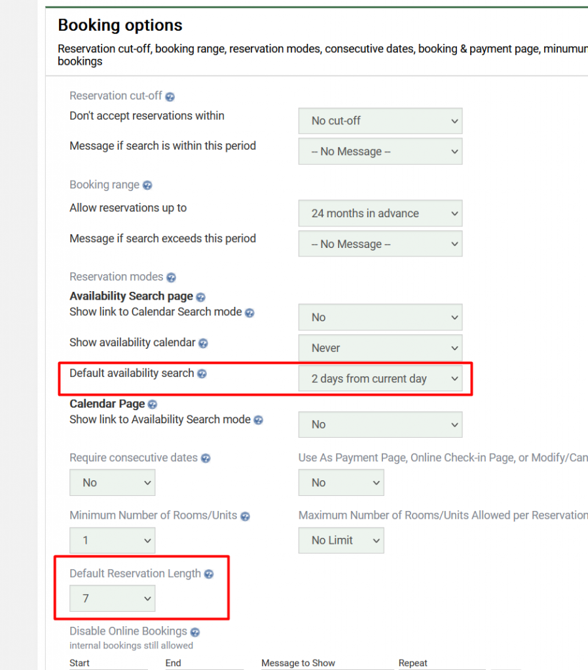The width and height of the screenshot is (588, 670).
Task: Open Maximum Rooms/Units No Limit dropdown
Action: (x=340, y=540)
